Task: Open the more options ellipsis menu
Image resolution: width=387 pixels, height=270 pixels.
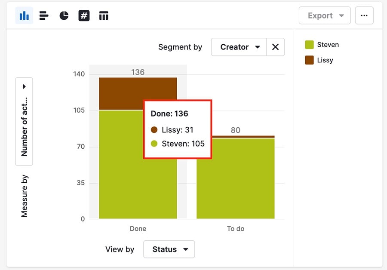Action: (364, 15)
